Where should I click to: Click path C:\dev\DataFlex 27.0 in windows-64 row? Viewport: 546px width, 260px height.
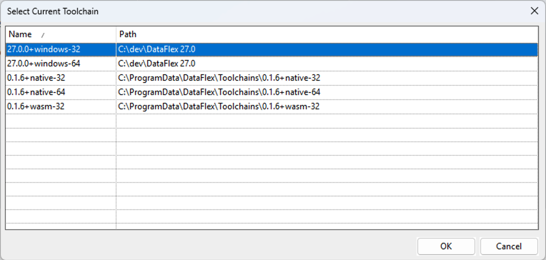point(157,64)
